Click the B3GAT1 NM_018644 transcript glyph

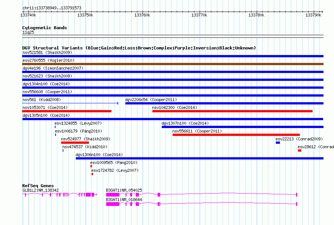tap(113, 204)
